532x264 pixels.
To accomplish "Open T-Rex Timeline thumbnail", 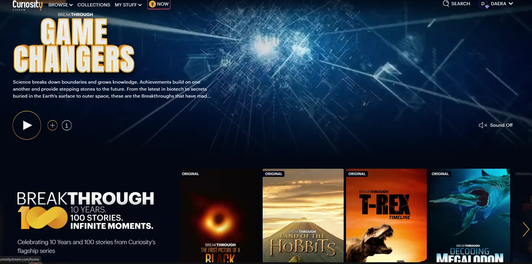I will pos(386,215).
